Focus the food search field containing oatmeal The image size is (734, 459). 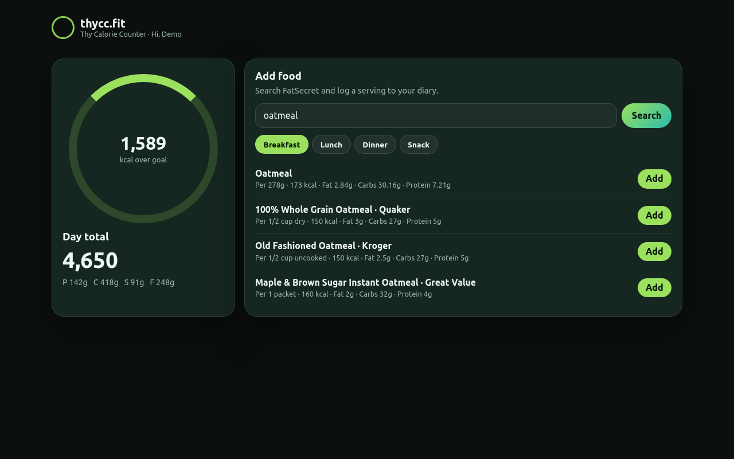coord(436,115)
